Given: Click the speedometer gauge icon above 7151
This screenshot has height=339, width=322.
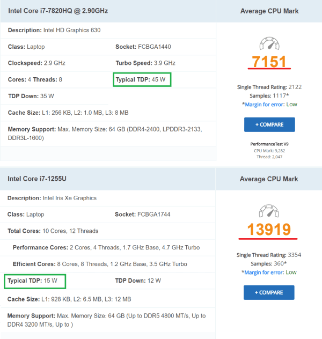Looking at the screenshot, I should tap(269, 43).
